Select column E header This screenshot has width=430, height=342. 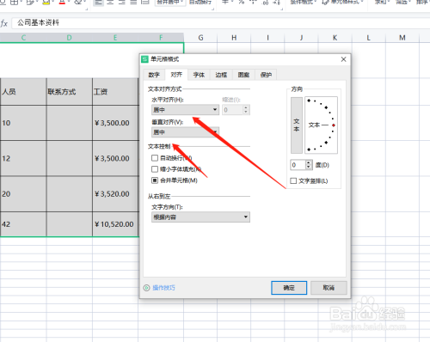pos(115,38)
